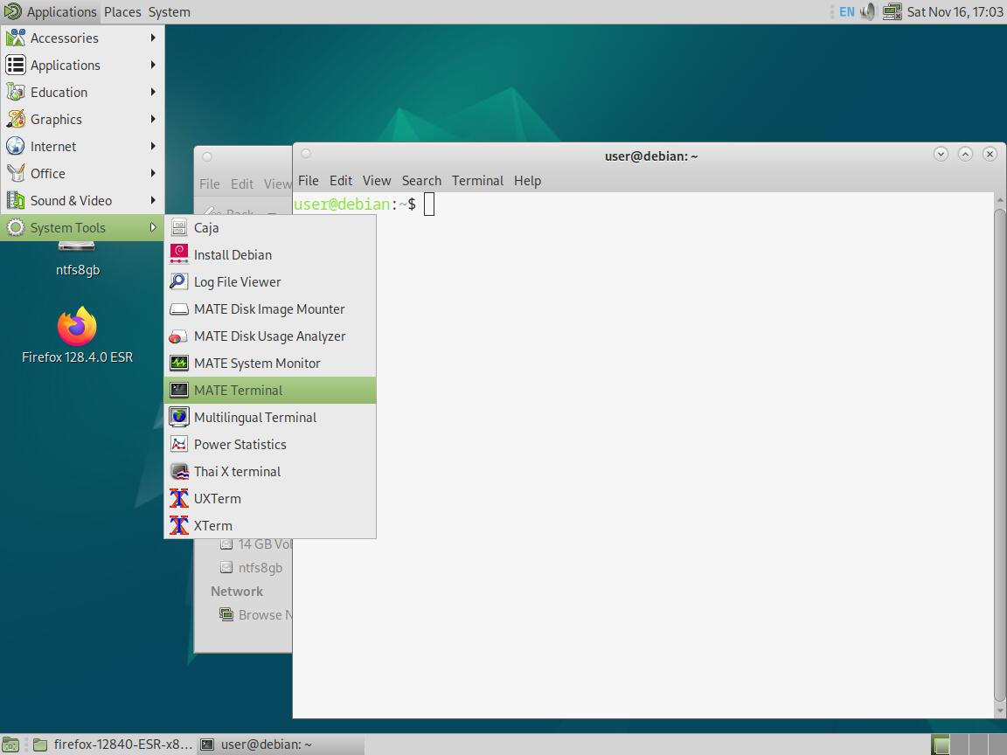Open the terminal's Search menu
The image size is (1007, 755).
coord(421,180)
